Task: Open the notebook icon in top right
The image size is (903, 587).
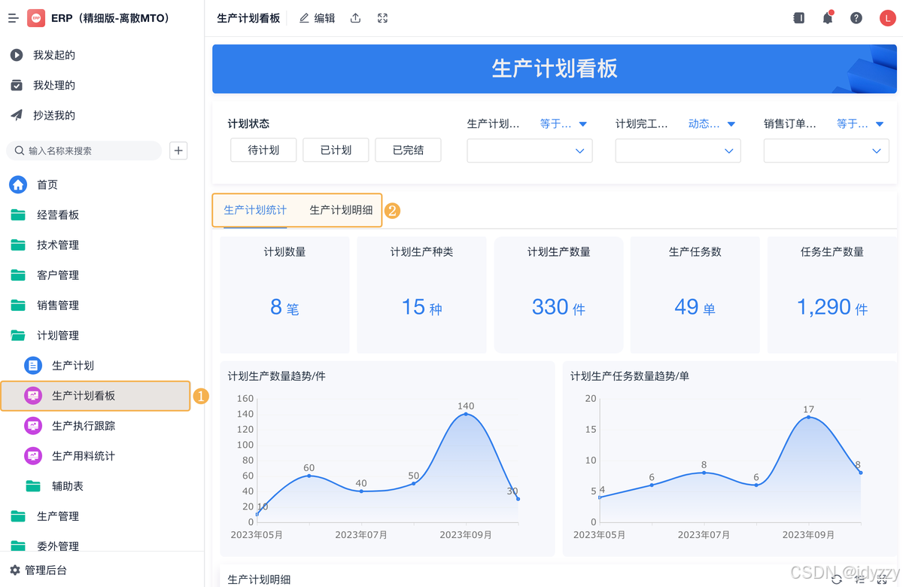Action: (799, 18)
